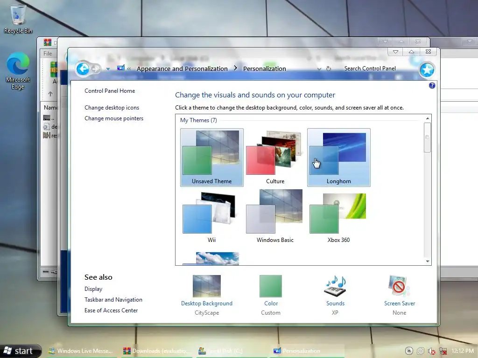
Task: Click the Sounds link label
Action: 335,303
